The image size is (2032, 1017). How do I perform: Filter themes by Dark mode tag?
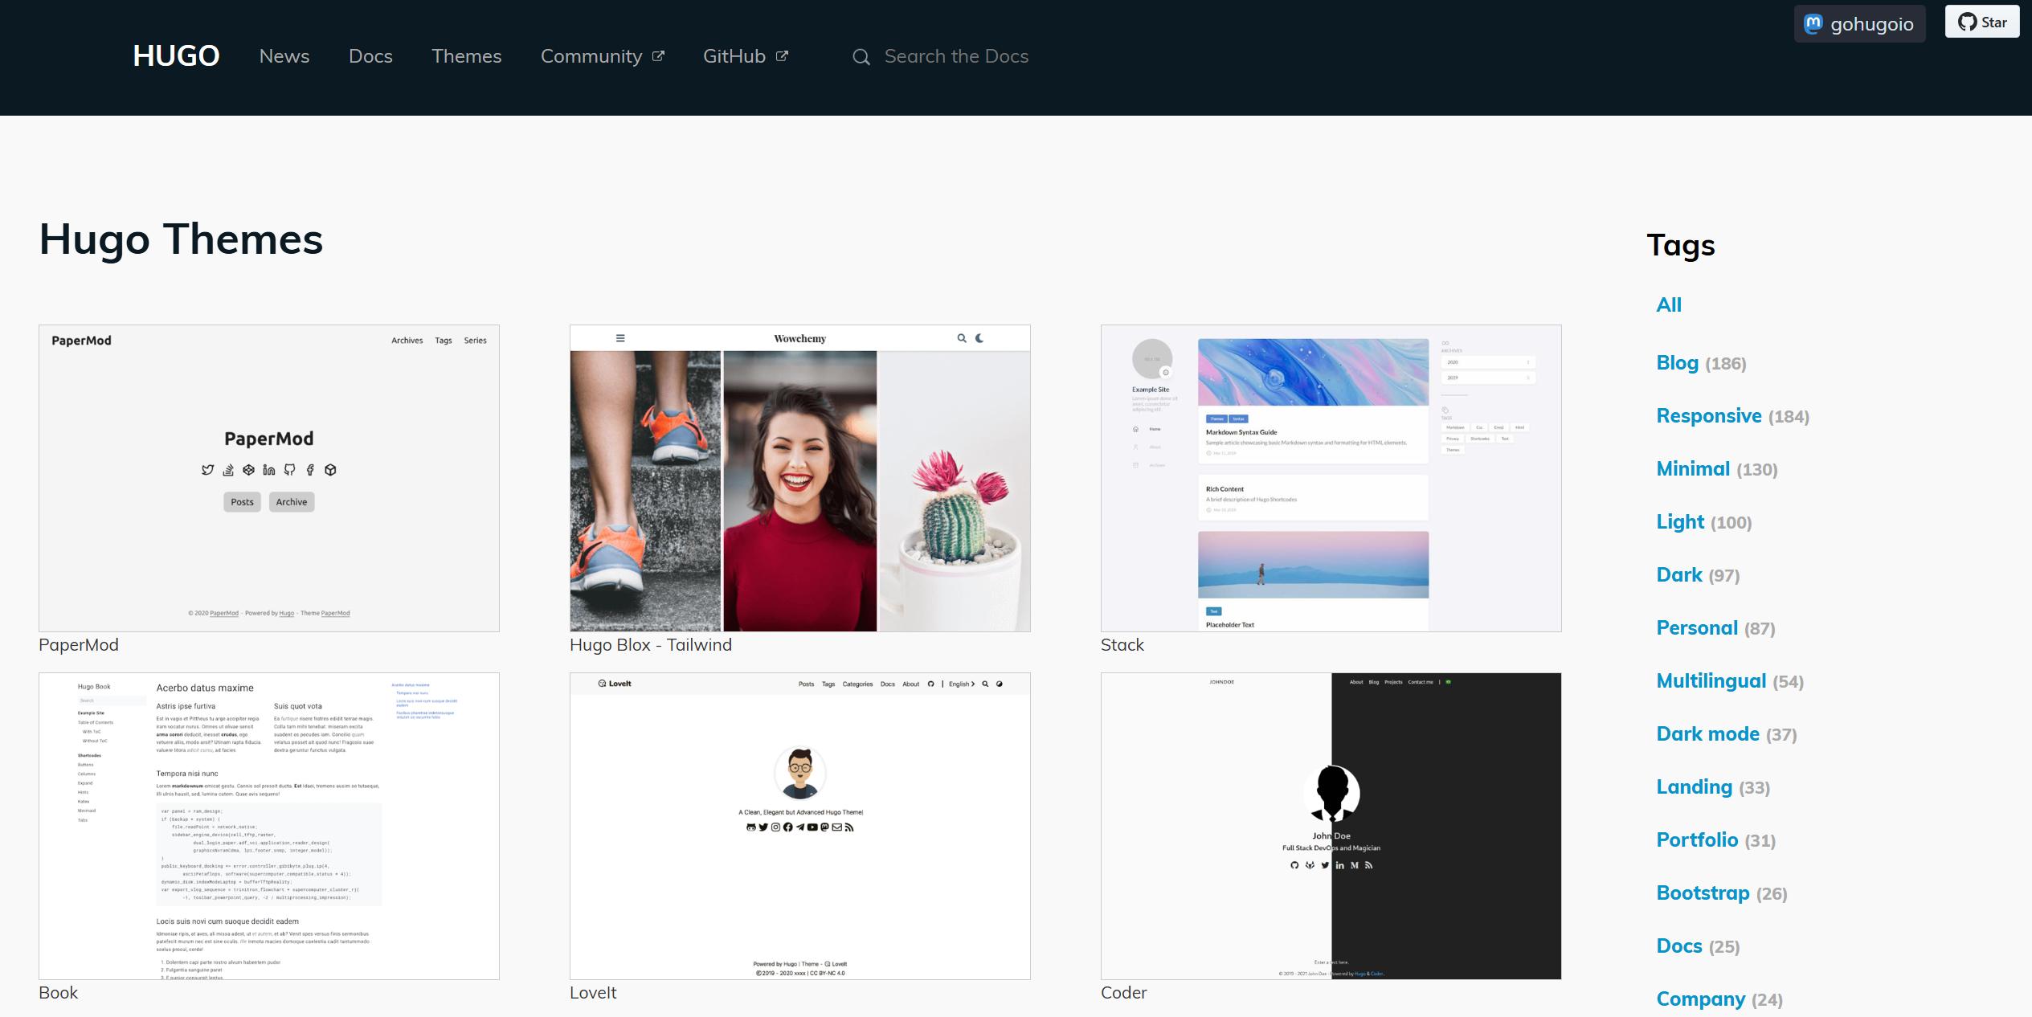[1727, 734]
